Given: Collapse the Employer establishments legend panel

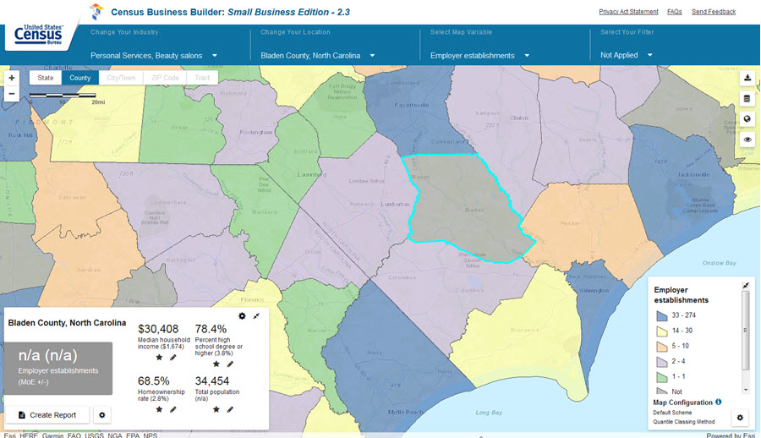Looking at the screenshot, I should pyautogui.click(x=746, y=286).
